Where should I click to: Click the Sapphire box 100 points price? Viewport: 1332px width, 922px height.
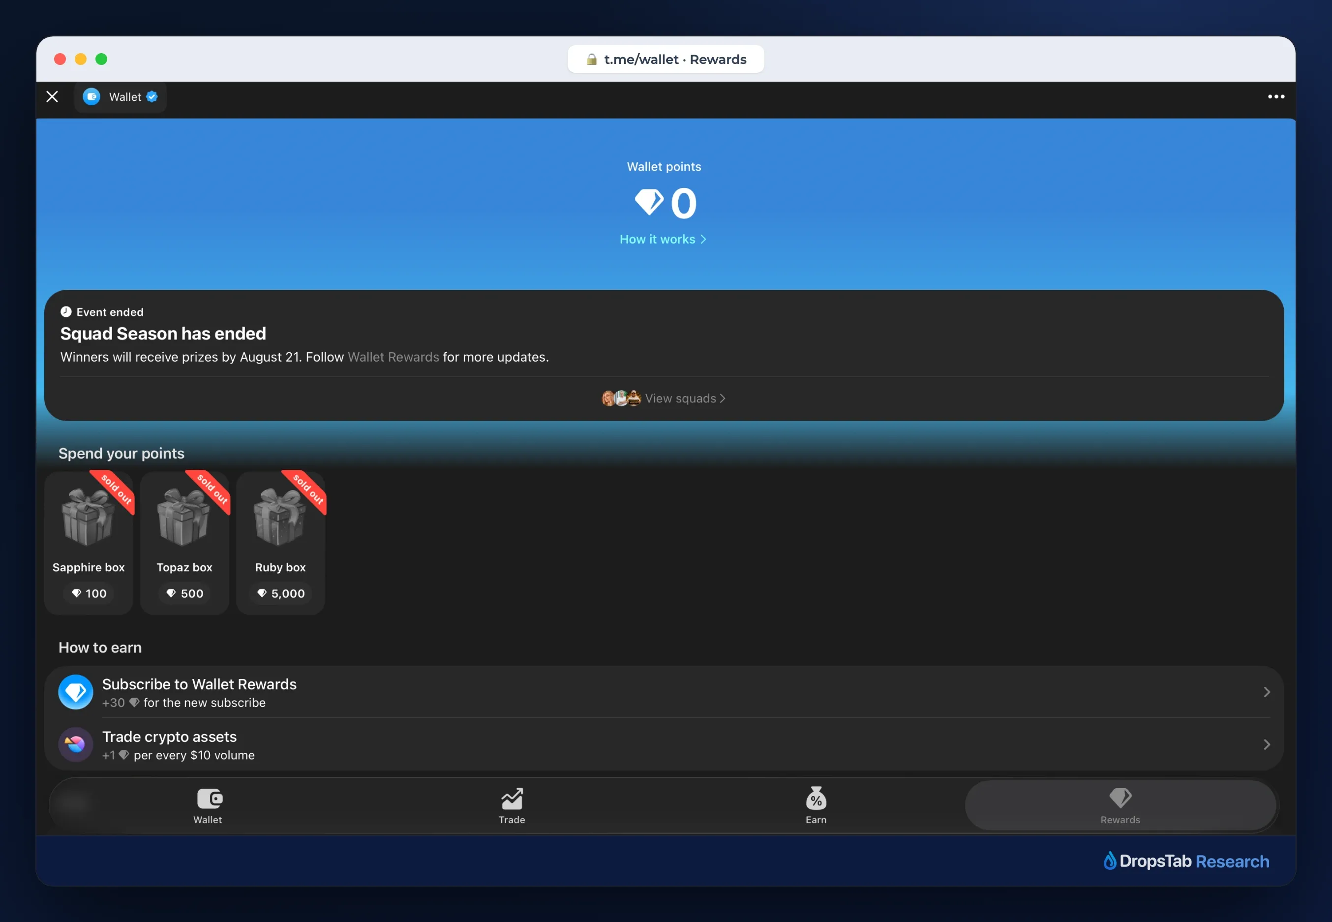tap(89, 593)
